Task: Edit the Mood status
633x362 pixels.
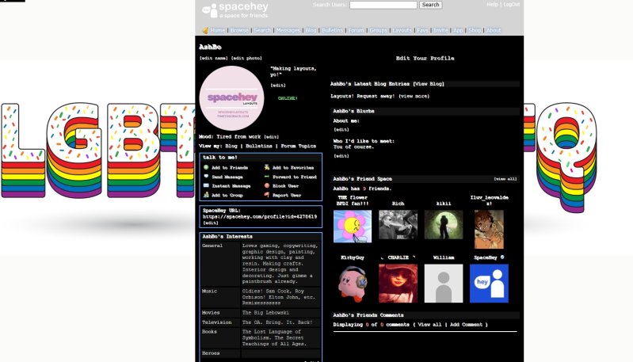Action: 271,137
